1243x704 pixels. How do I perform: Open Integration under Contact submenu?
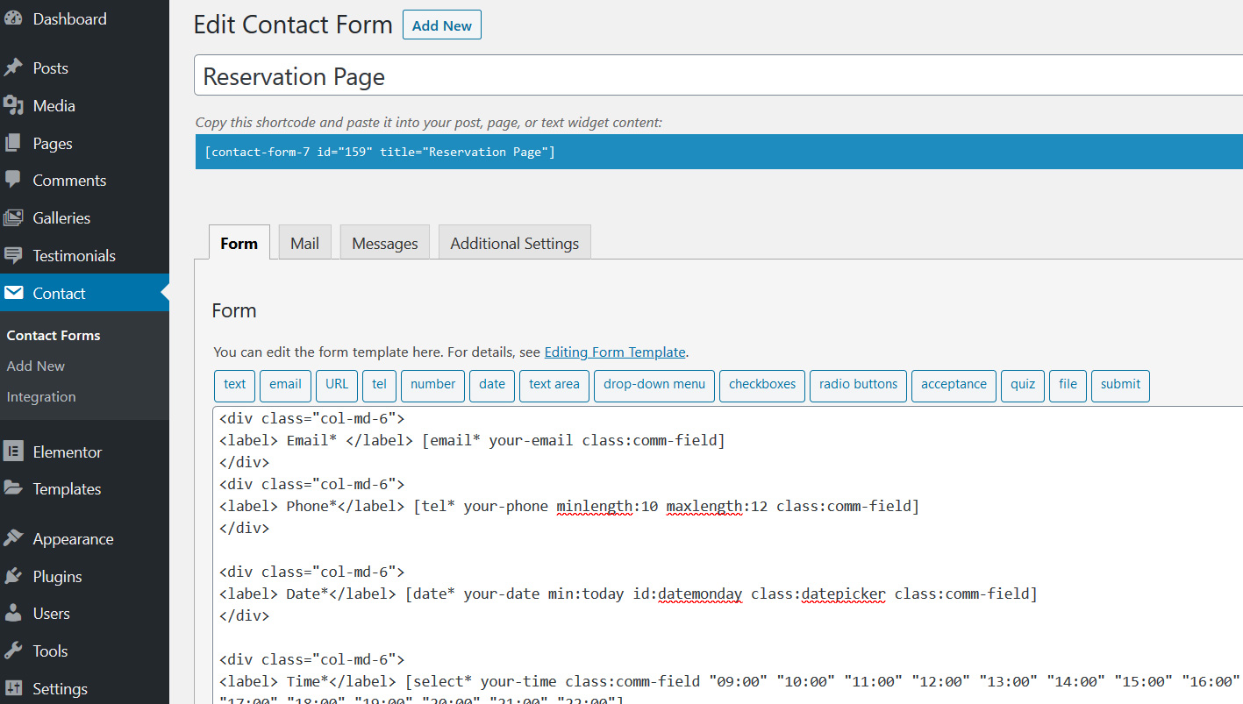(x=41, y=397)
